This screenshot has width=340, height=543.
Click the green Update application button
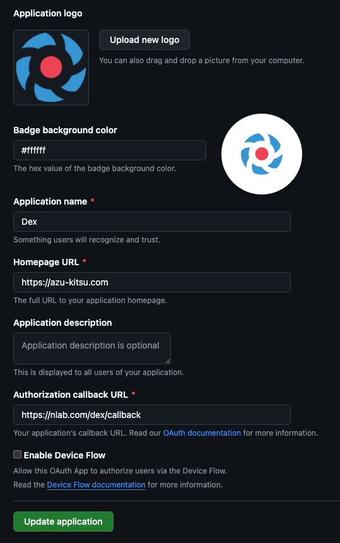click(x=63, y=522)
